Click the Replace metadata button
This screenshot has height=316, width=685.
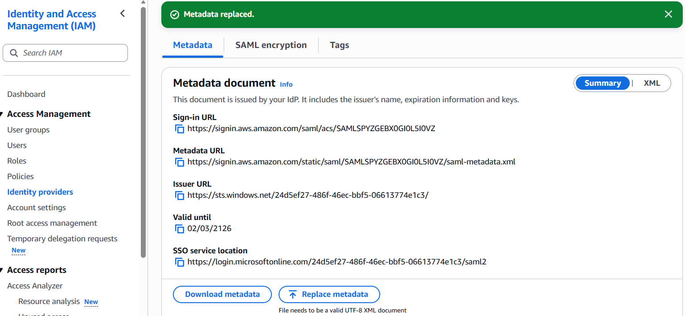click(x=329, y=294)
